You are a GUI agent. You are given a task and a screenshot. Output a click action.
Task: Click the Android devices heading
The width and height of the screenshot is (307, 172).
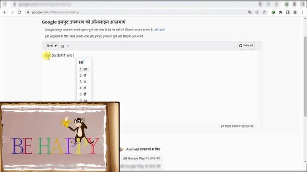point(143,149)
